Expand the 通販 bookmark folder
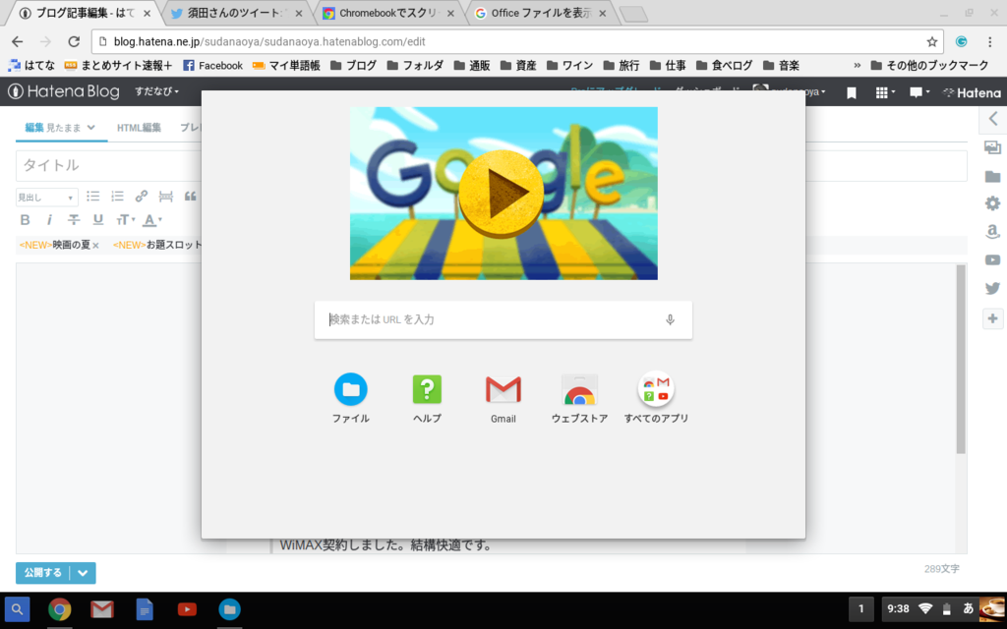Image resolution: width=1007 pixels, height=629 pixels. point(472,66)
